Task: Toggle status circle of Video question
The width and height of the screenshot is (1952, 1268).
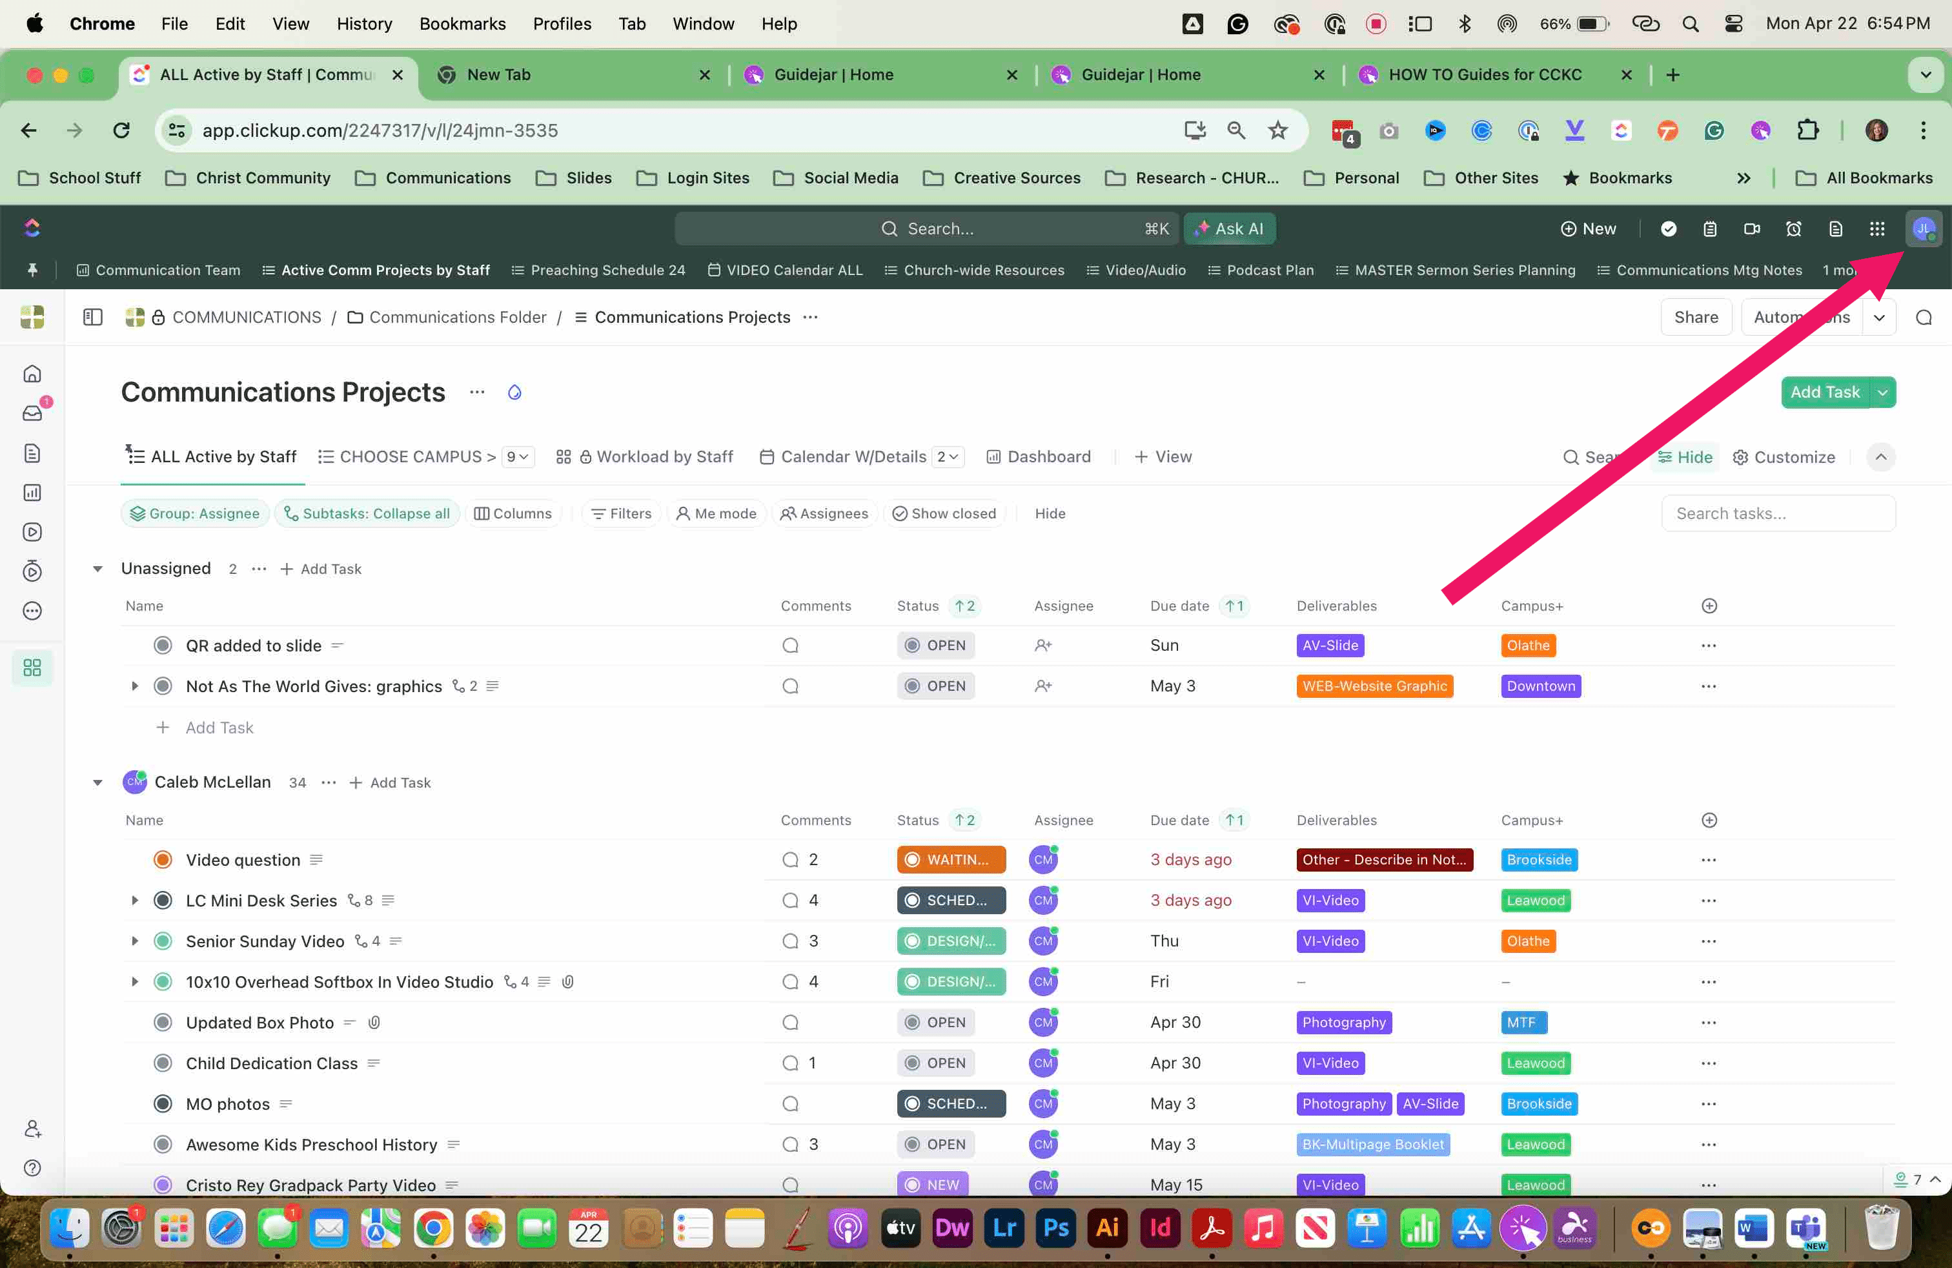Action: point(163,859)
